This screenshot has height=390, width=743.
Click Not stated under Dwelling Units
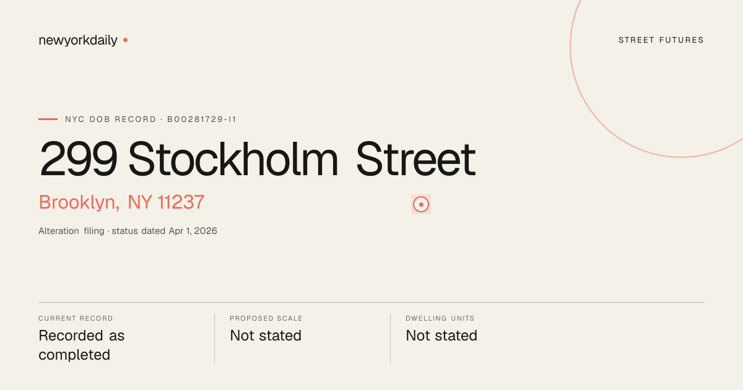441,336
